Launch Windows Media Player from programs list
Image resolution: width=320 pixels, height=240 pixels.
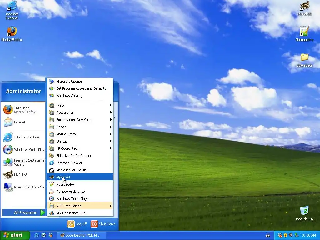point(80,199)
